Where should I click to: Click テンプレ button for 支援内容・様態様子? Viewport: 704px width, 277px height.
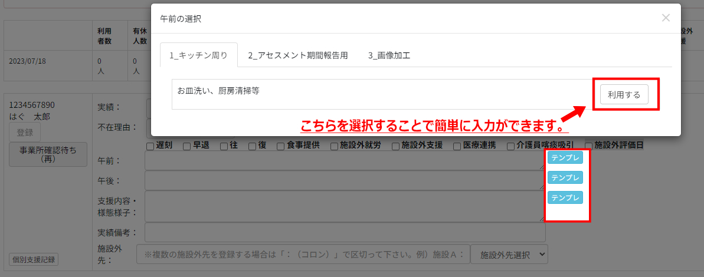tap(565, 197)
